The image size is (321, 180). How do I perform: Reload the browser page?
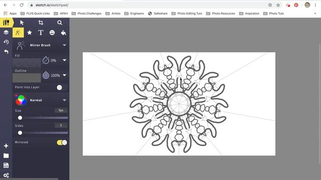(x=22, y=5)
